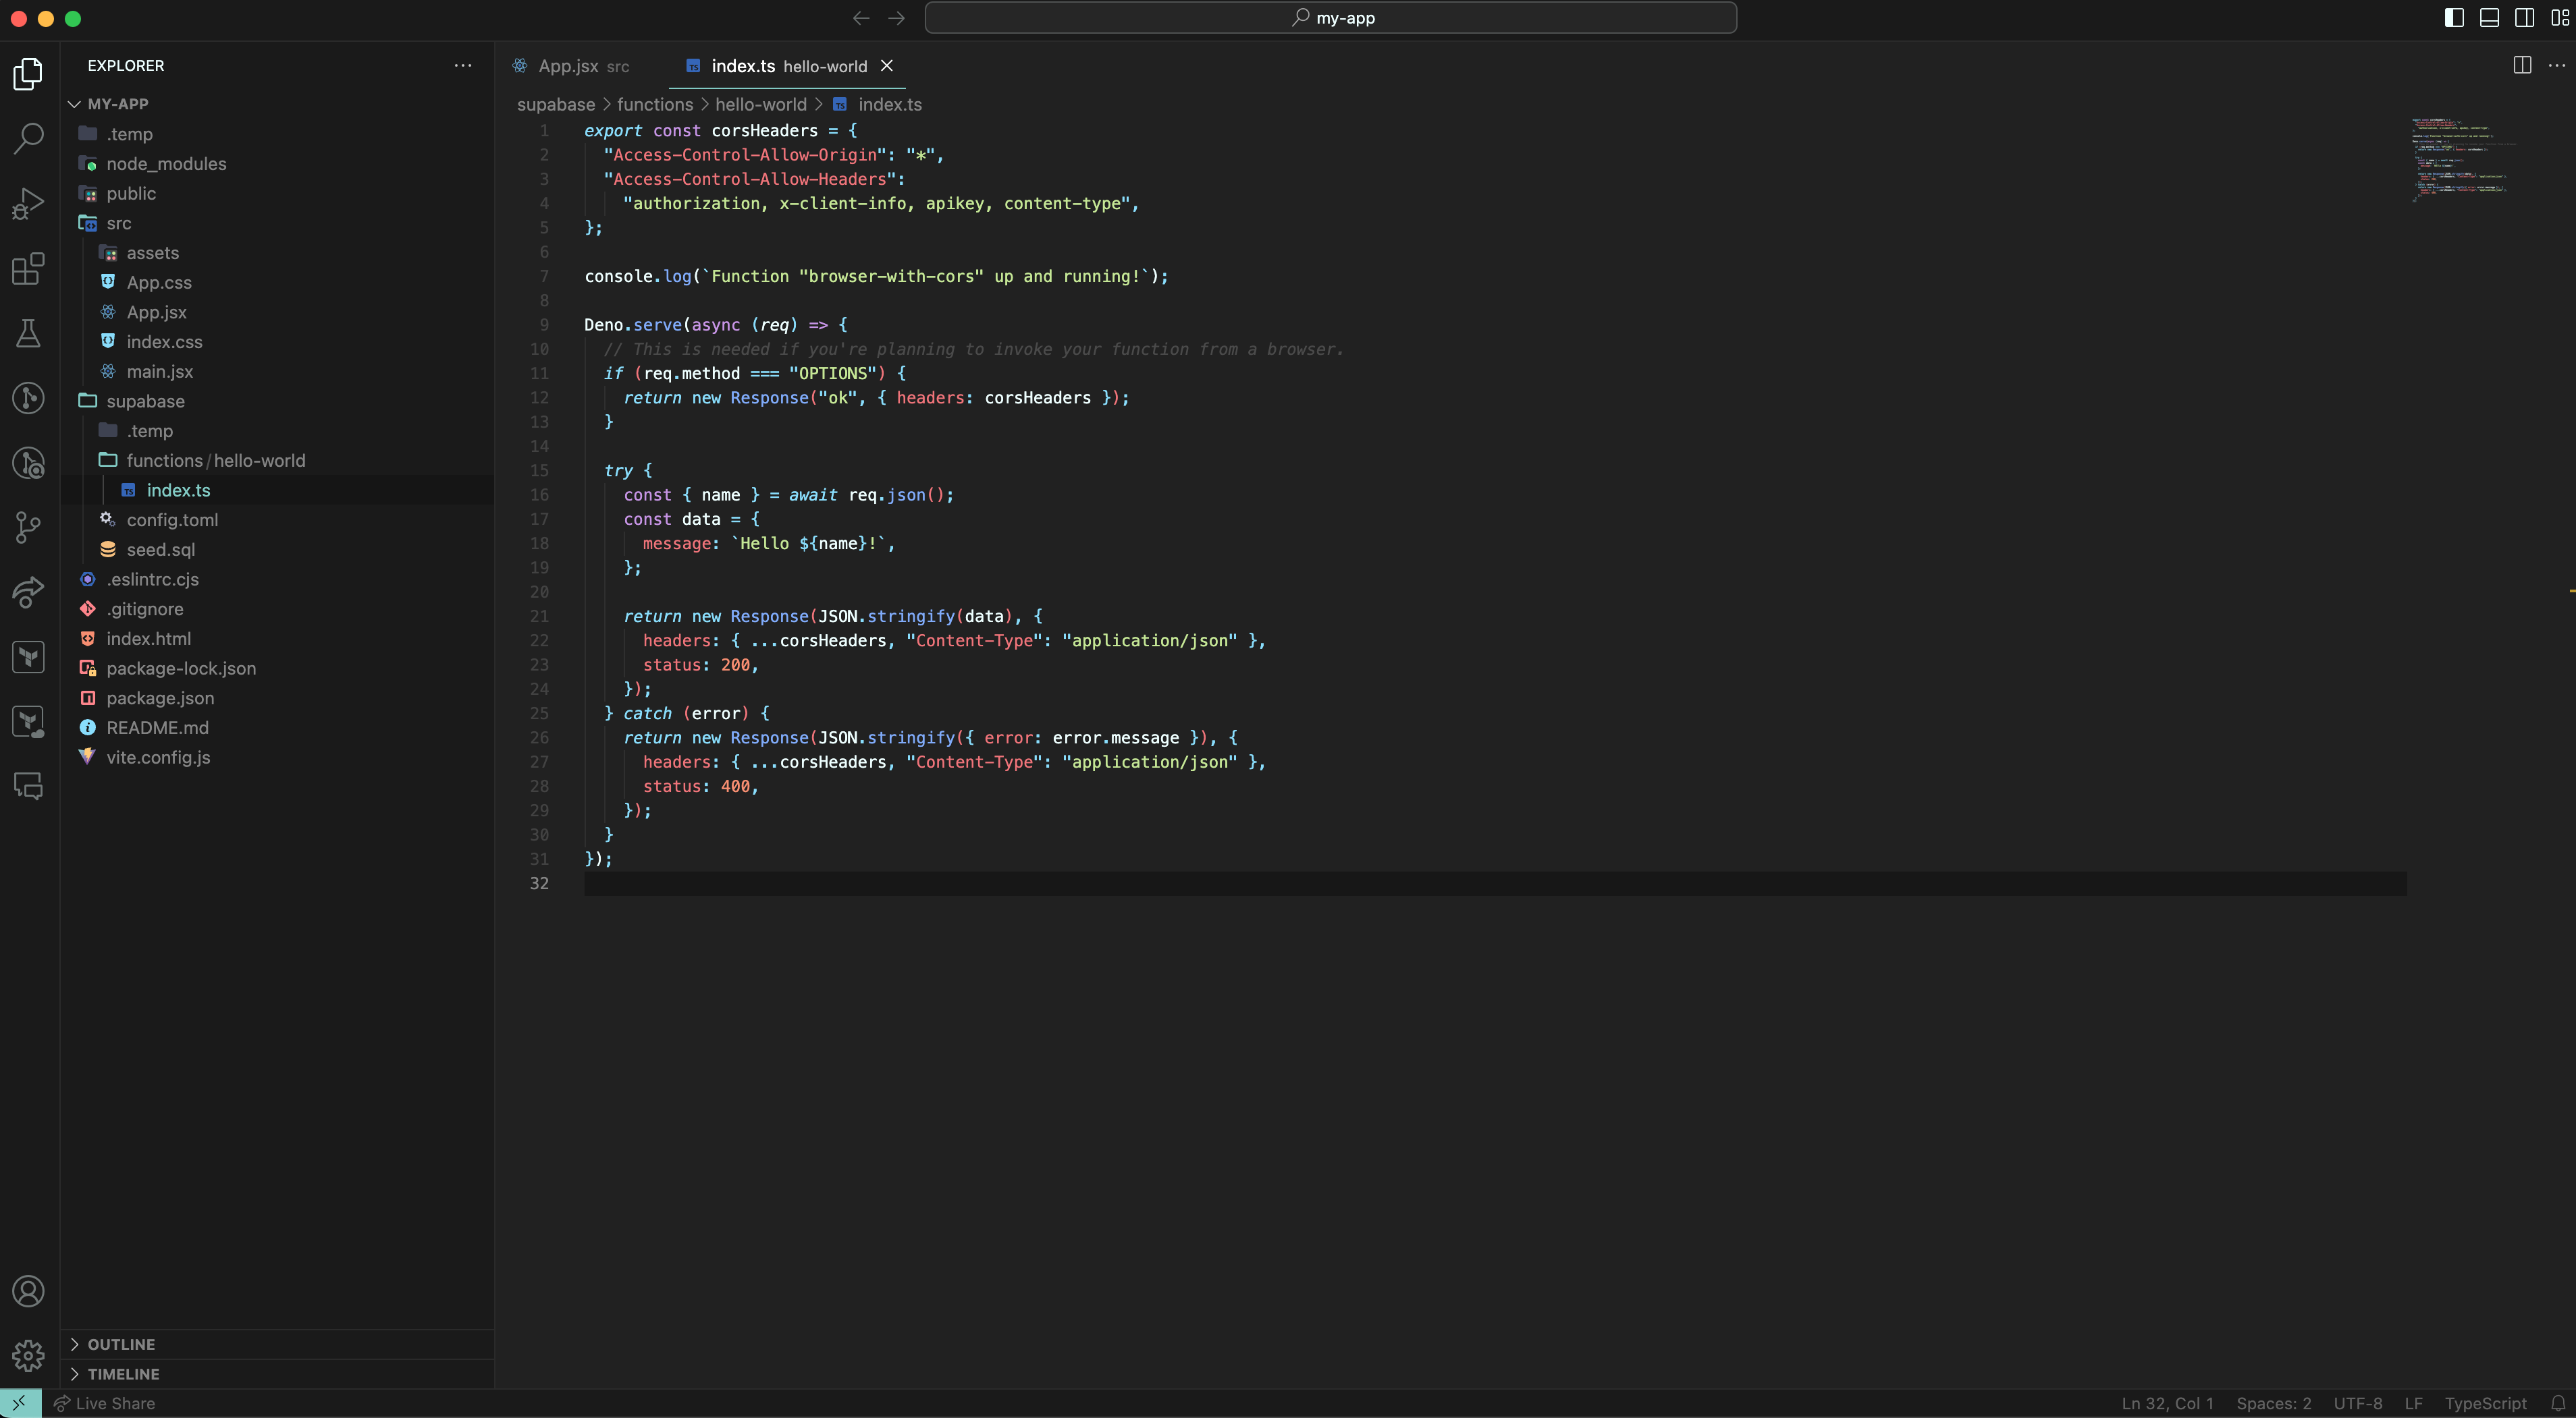
Task: Open package.json in the explorer
Action: coord(278,698)
